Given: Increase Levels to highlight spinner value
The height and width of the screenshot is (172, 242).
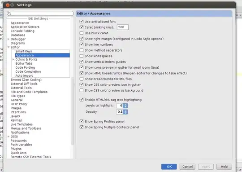Looking at the screenshot, I should (x=125, y=105).
